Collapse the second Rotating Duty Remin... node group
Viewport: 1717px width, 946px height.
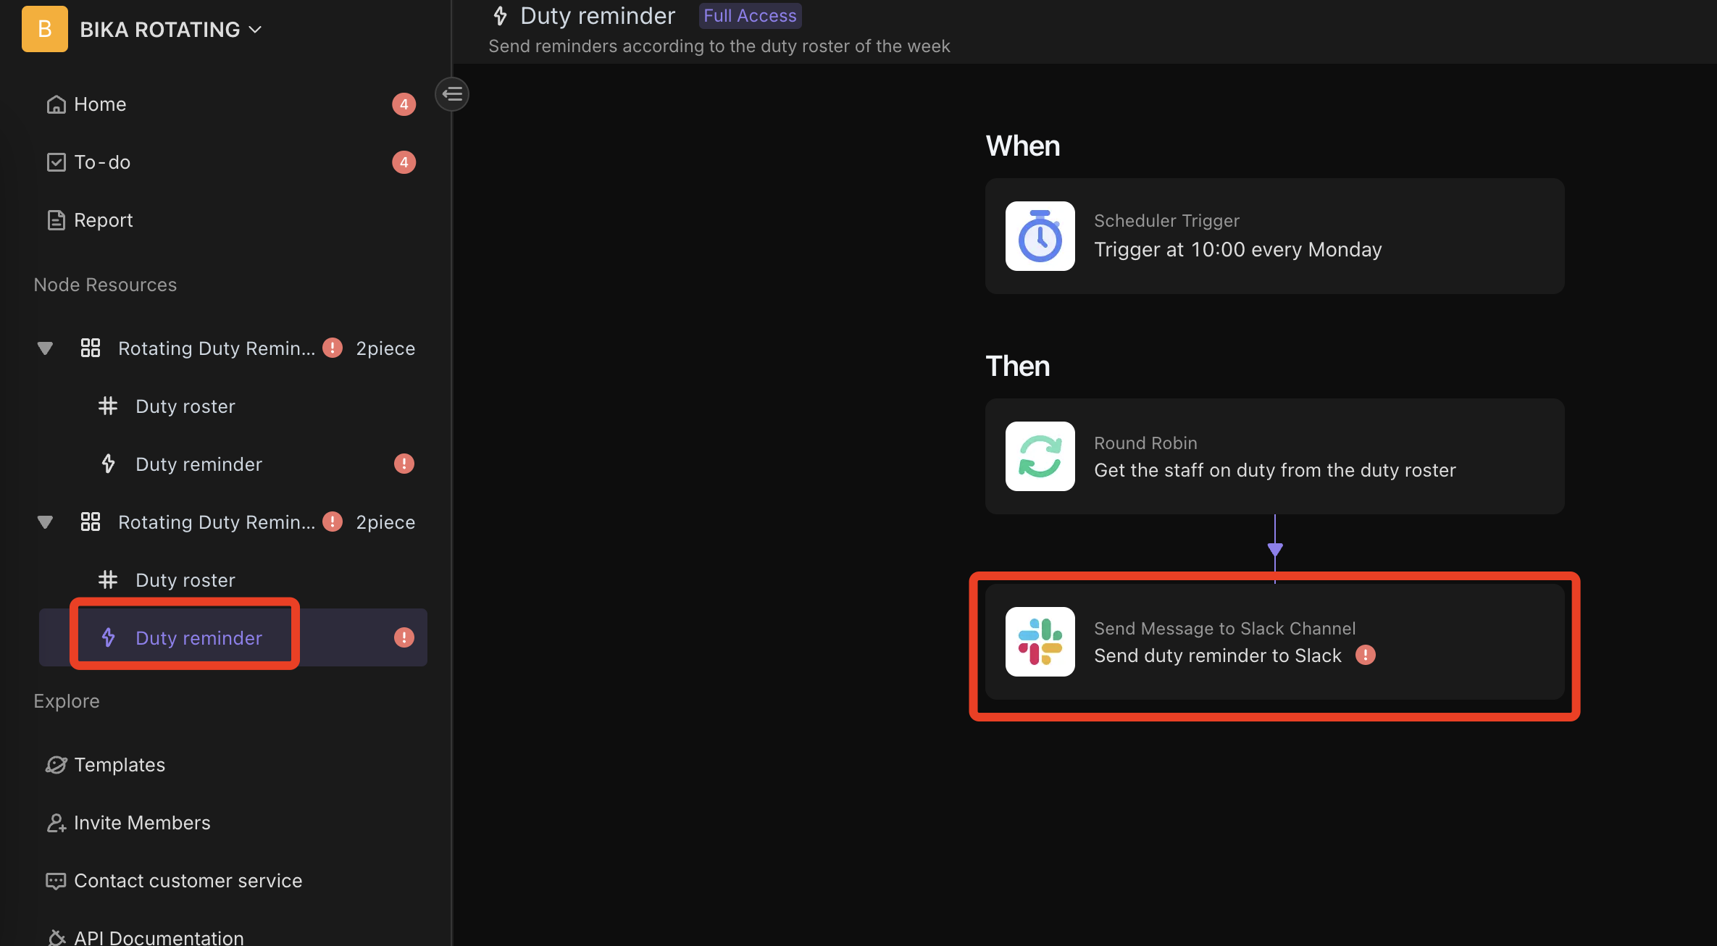pos(43,521)
